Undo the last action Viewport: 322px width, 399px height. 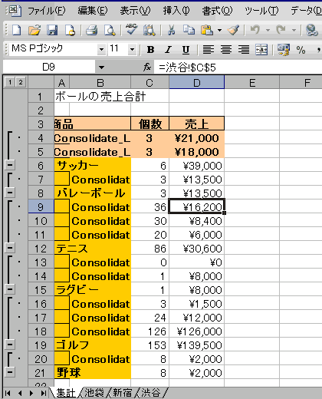coord(255,30)
